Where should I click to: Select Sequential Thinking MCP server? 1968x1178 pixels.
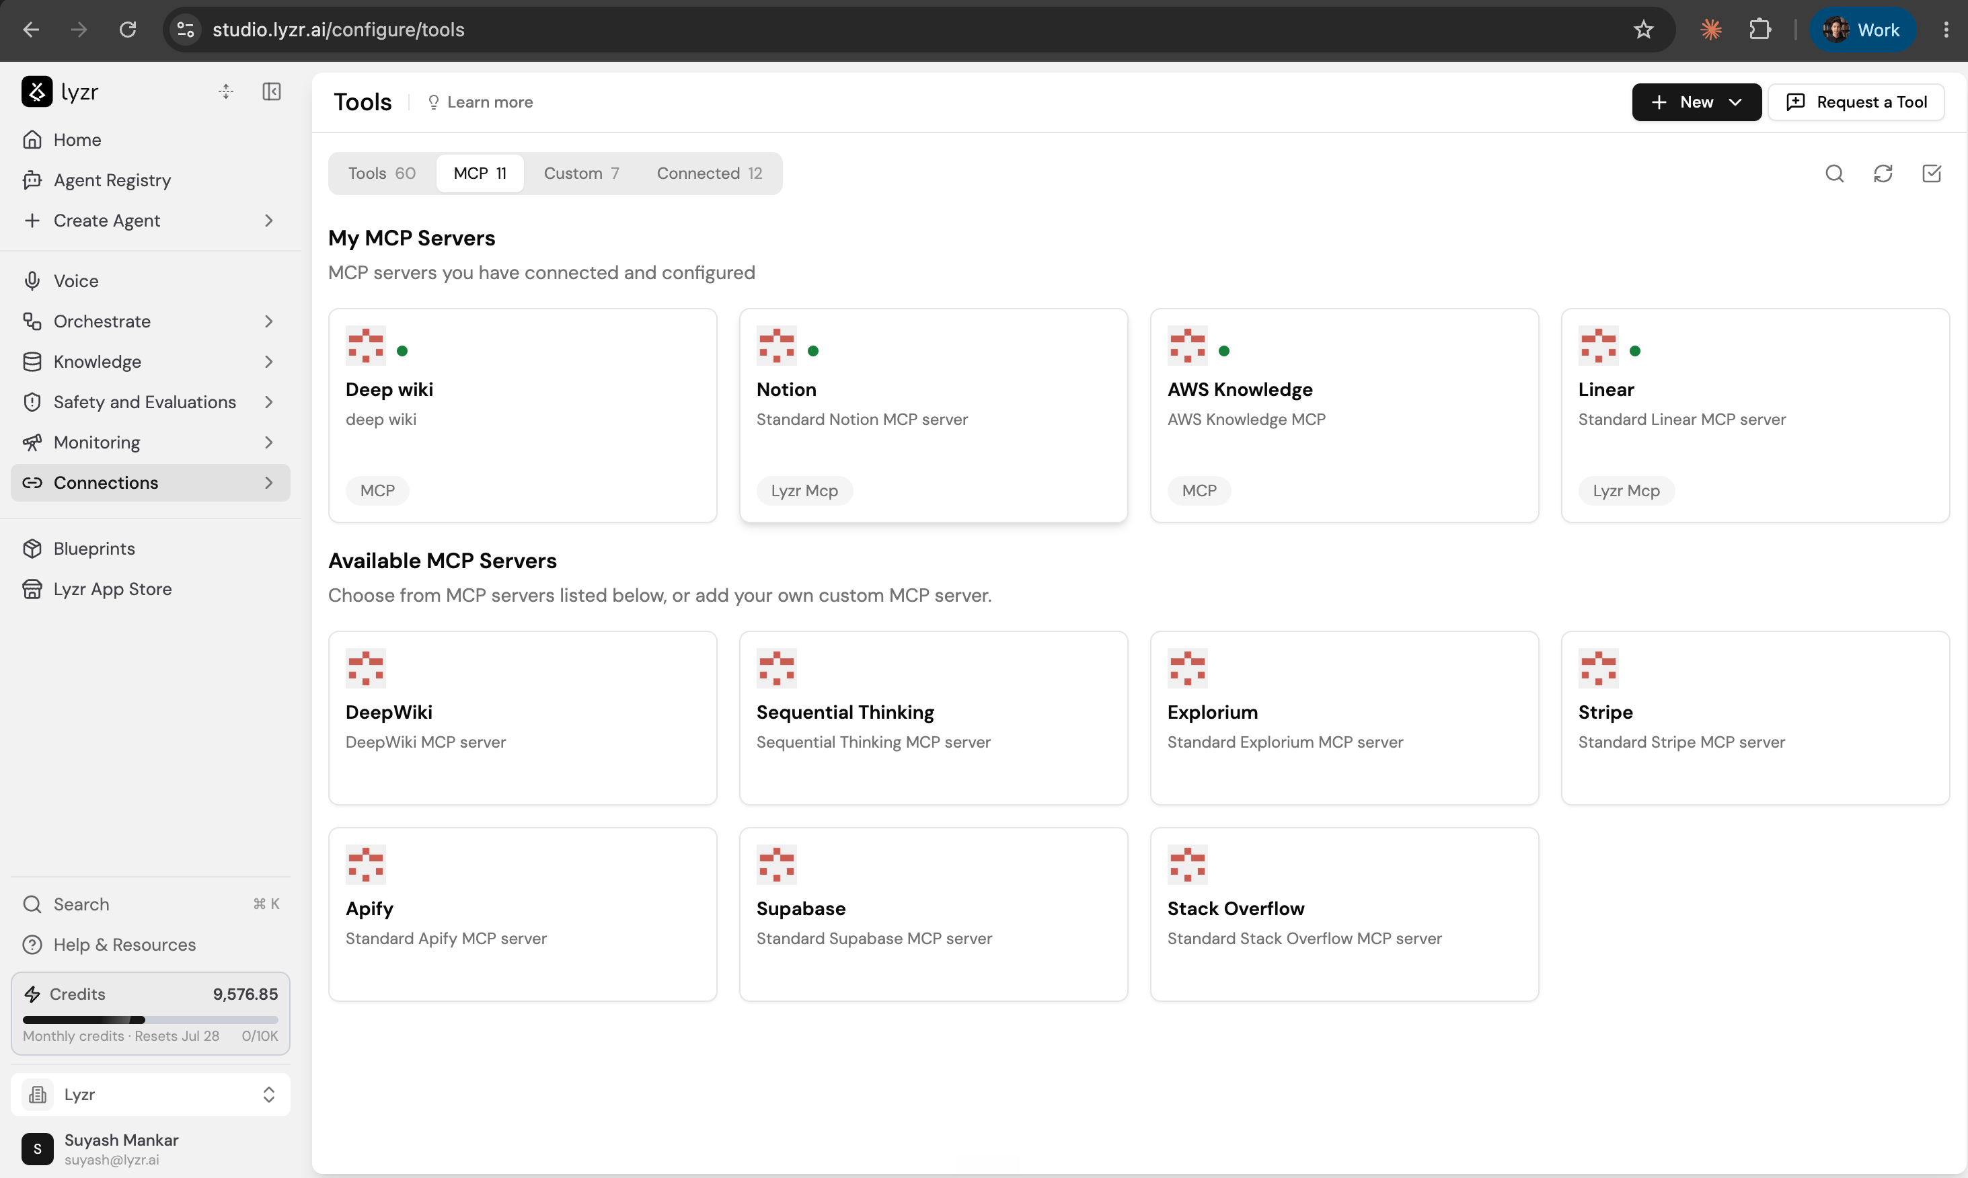click(x=934, y=717)
